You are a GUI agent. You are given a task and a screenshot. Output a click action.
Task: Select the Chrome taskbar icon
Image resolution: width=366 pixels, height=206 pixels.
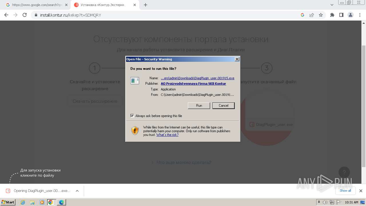pos(51,202)
